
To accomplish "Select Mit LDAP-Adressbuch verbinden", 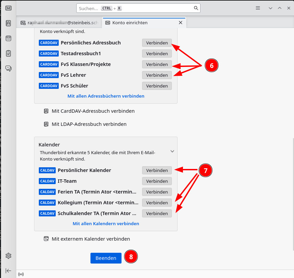I will pyautogui.click(x=89, y=124).
